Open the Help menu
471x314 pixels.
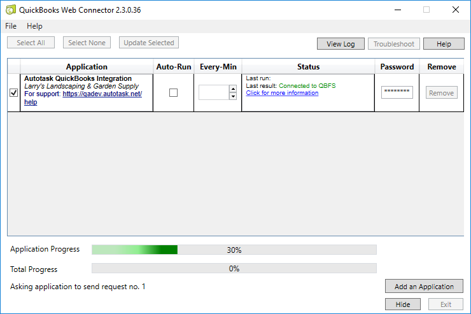(x=34, y=26)
